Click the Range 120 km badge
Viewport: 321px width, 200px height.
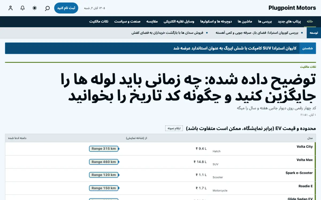click(104, 175)
